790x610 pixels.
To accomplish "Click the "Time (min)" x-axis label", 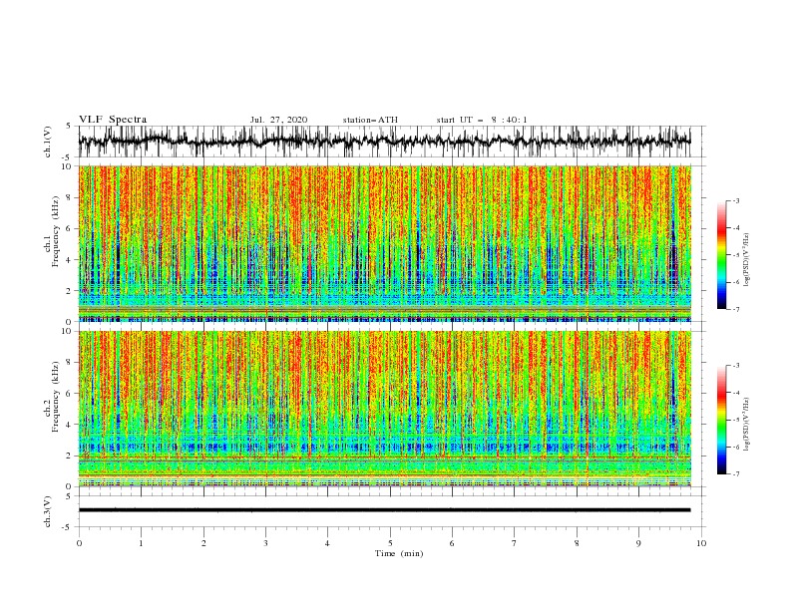I will pos(399,553).
